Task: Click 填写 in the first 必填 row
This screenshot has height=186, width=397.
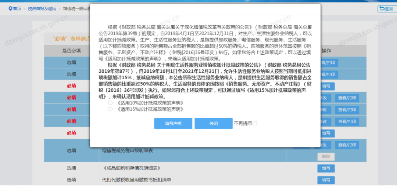Action: (326, 86)
